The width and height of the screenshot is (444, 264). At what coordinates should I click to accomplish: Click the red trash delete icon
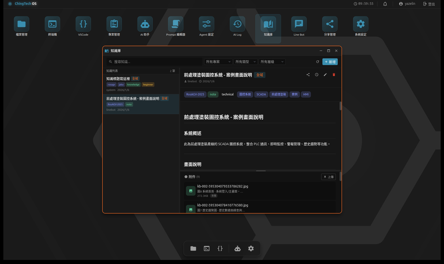(x=334, y=75)
